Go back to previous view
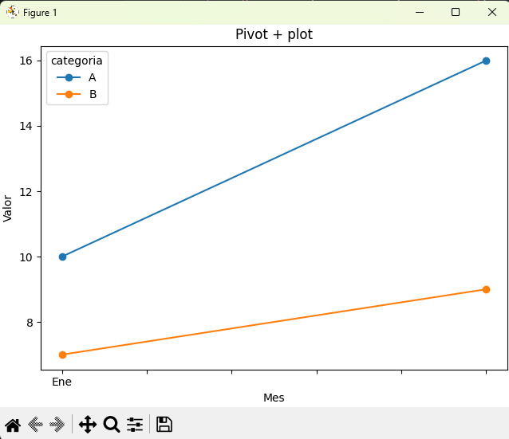Image resolution: width=509 pixels, height=439 pixels. pyautogui.click(x=35, y=425)
